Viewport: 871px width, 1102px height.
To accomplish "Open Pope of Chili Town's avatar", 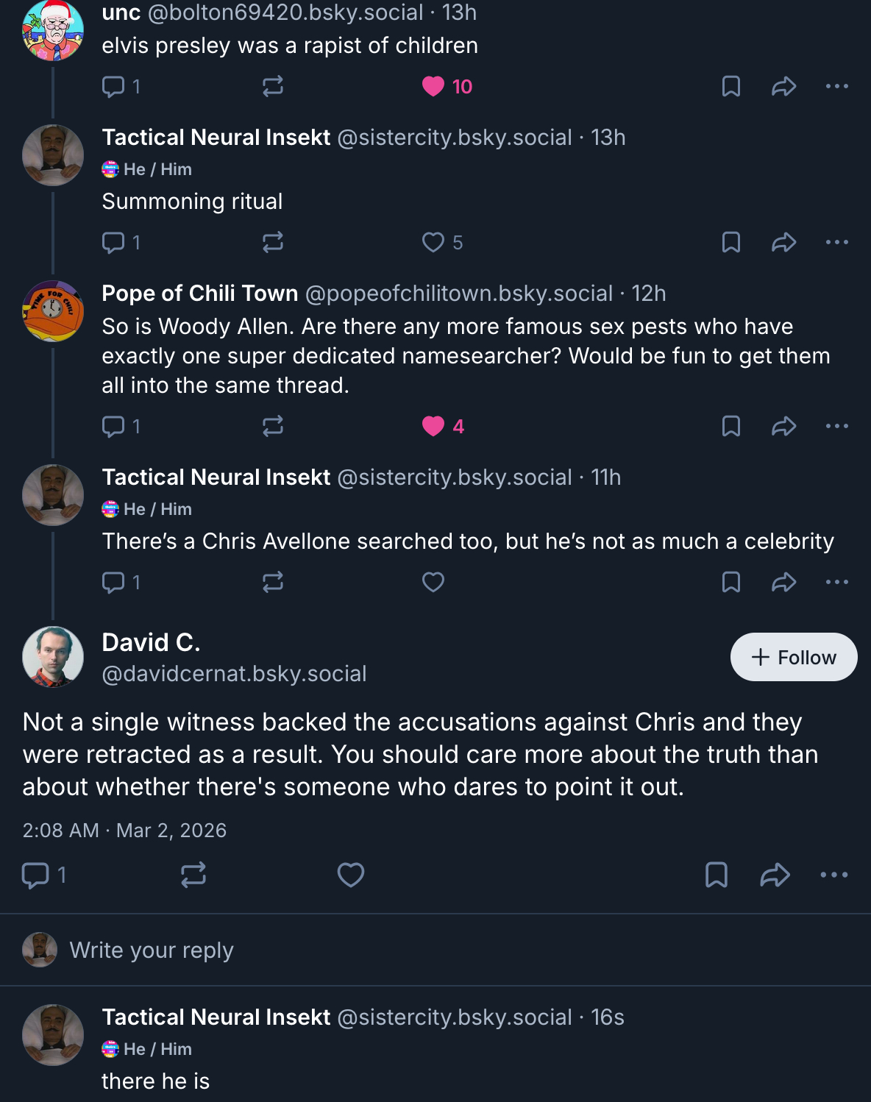I will [53, 311].
